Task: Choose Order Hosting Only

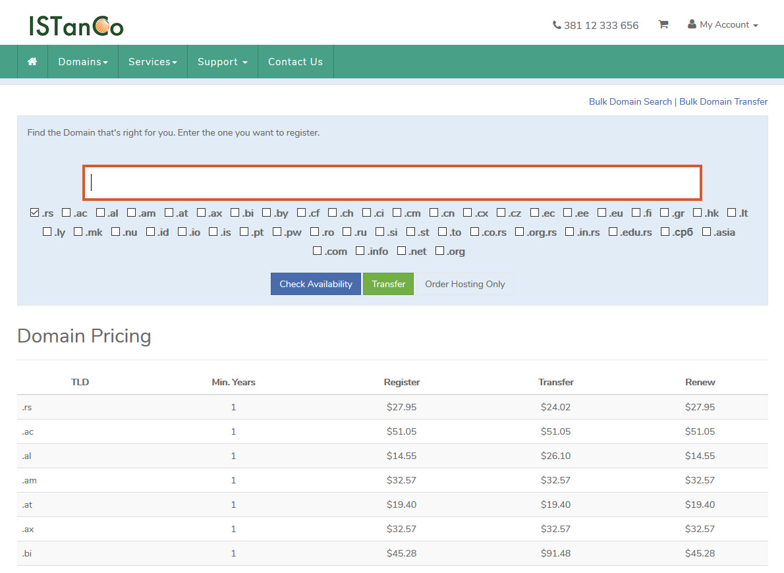Action: pyautogui.click(x=465, y=284)
